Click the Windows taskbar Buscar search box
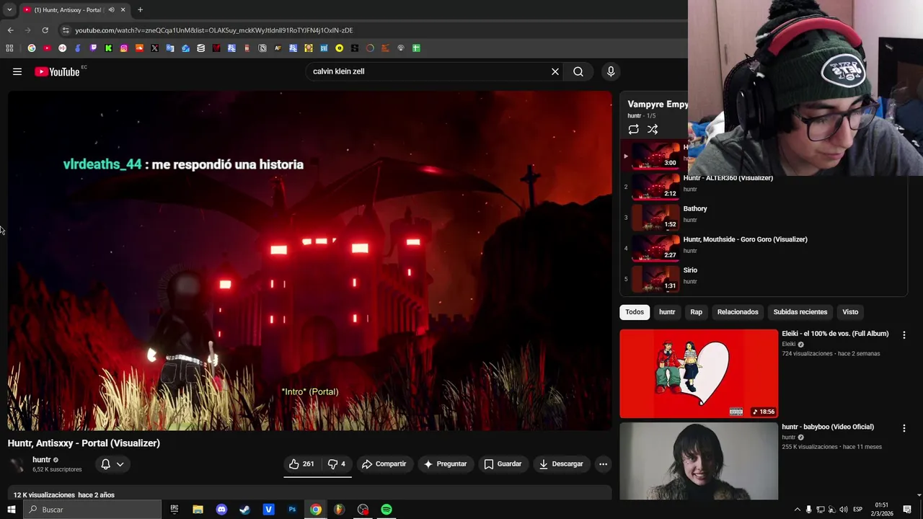 [92, 510]
